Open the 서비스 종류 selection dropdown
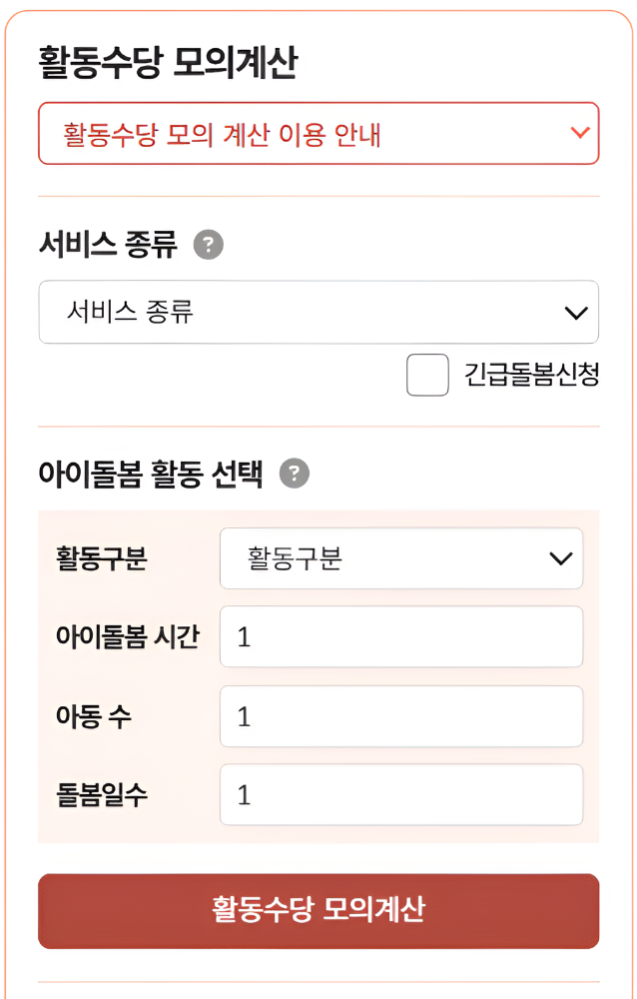This screenshot has height=999, width=637. 318,312
